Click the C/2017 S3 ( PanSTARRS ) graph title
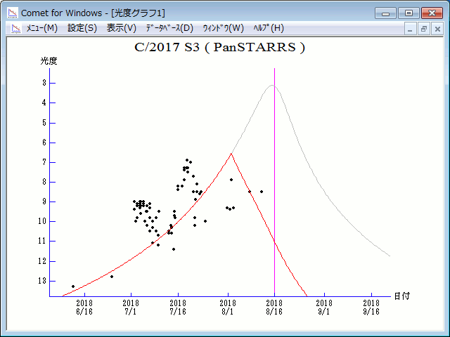This screenshot has width=450, height=337. pos(219,48)
